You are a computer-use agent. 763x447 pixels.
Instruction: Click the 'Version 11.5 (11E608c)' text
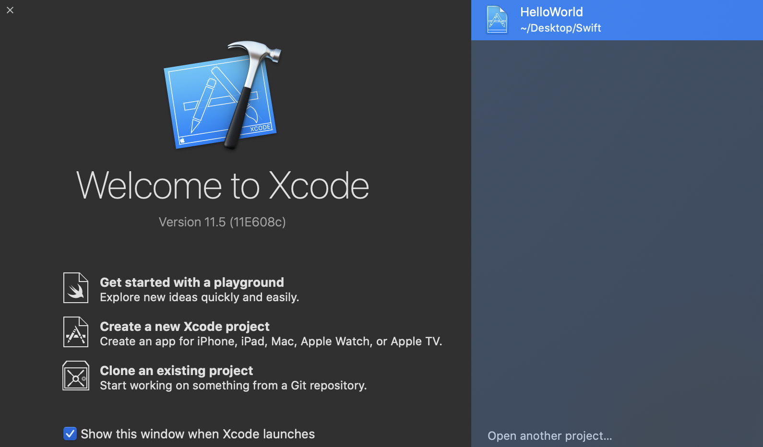[x=222, y=222]
